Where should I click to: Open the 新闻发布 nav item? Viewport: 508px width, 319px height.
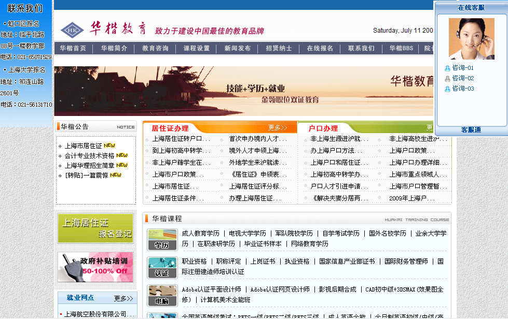(238, 48)
